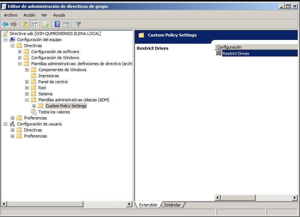Click the Export list toolbar icon
This screenshot has width=300, height=217.
[x=46, y=24]
